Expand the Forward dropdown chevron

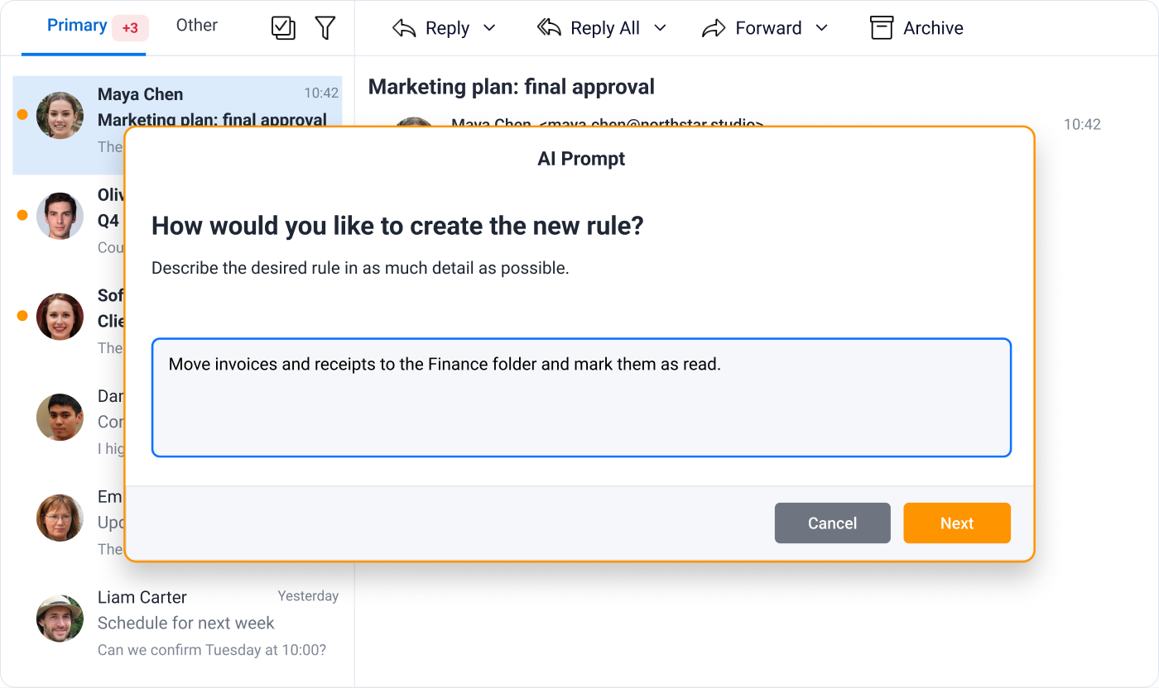click(x=821, y=28)
